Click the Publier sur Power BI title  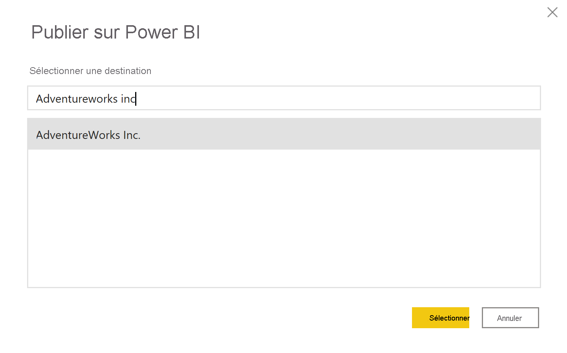[x=115, y=32]
